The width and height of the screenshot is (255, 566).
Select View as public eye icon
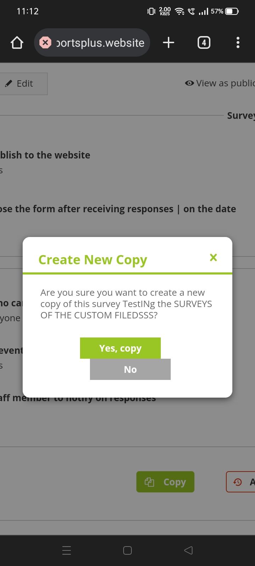(x=189, y=83)
